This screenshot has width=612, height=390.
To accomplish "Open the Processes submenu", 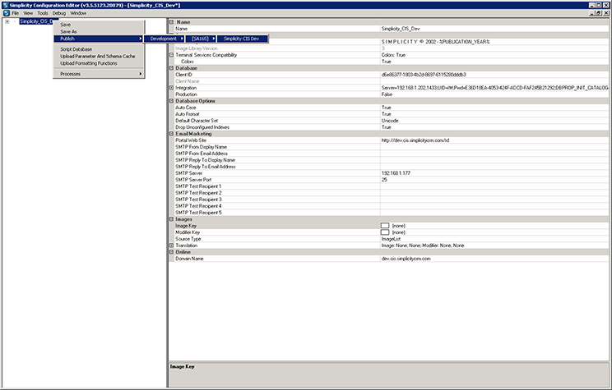I will pos(99,74).
